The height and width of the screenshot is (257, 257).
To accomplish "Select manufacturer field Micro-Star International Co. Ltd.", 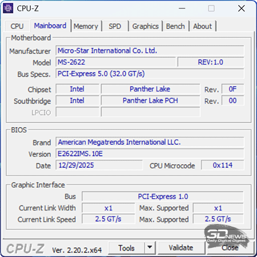I will point(150,50).
